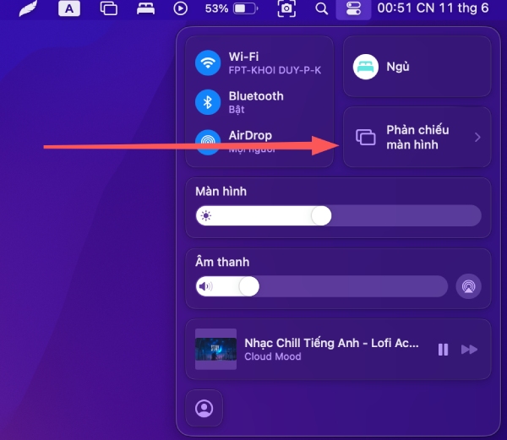Image resolution: width=507 pixels, height=440 pixels.
Task: Click the volume slider knob
Action: pyautogui.click(x=249, y=286)
